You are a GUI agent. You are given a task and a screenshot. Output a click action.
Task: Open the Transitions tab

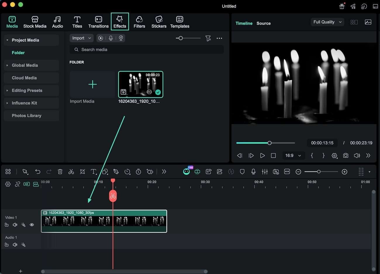99,22
